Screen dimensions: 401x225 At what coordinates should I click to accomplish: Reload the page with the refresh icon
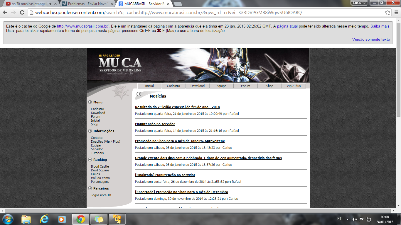click(22, 13)
